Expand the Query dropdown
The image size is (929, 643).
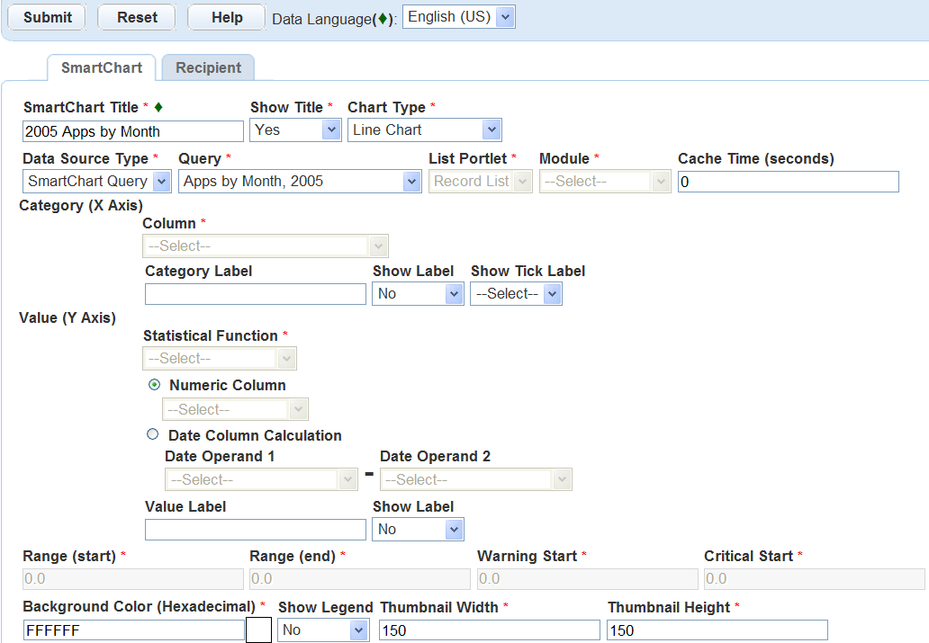pyautogui.click(x=300, y=182)
